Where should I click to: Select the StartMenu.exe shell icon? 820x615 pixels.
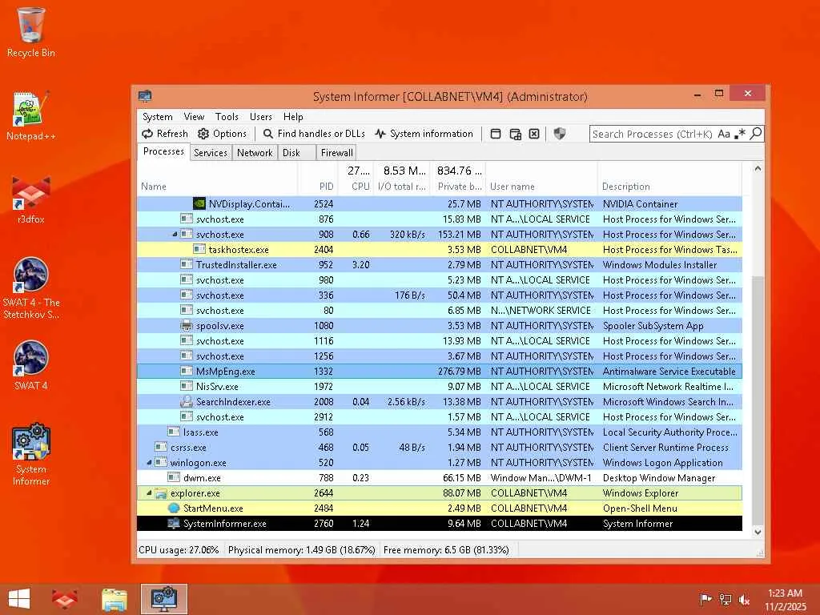tap(174, 508)
